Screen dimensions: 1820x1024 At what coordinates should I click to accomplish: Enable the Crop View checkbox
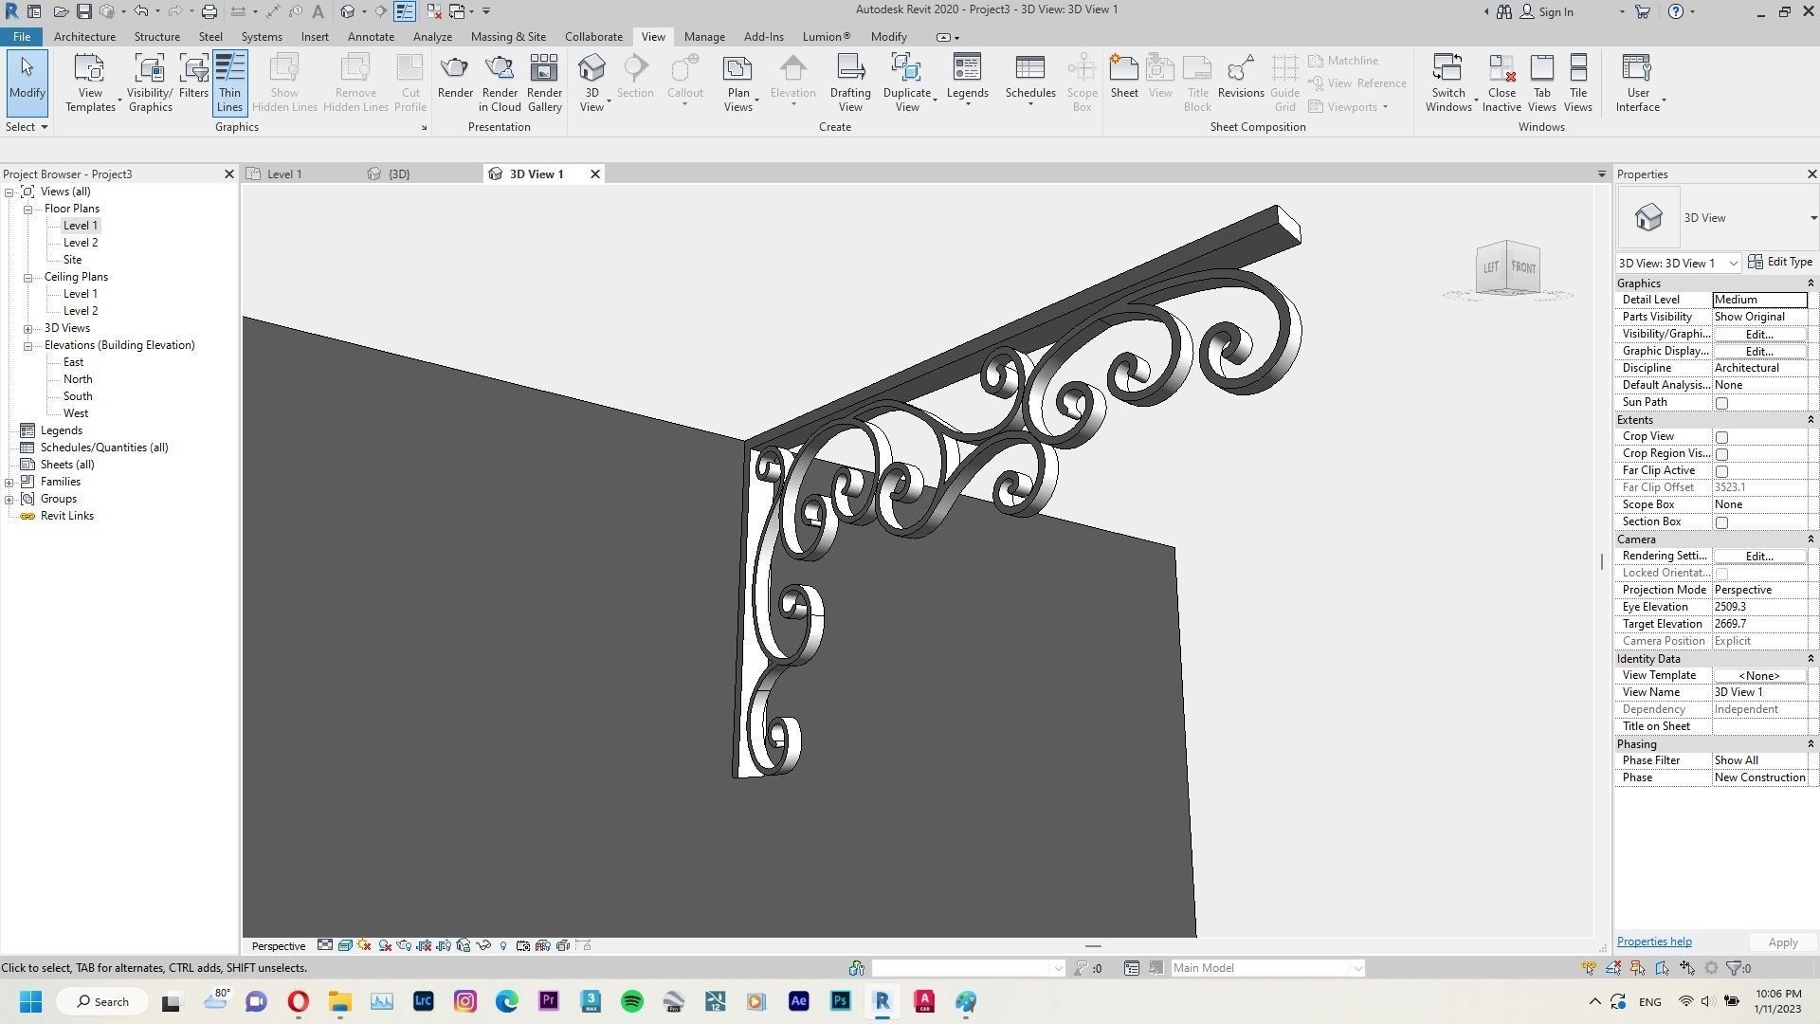pos(1721,437)
